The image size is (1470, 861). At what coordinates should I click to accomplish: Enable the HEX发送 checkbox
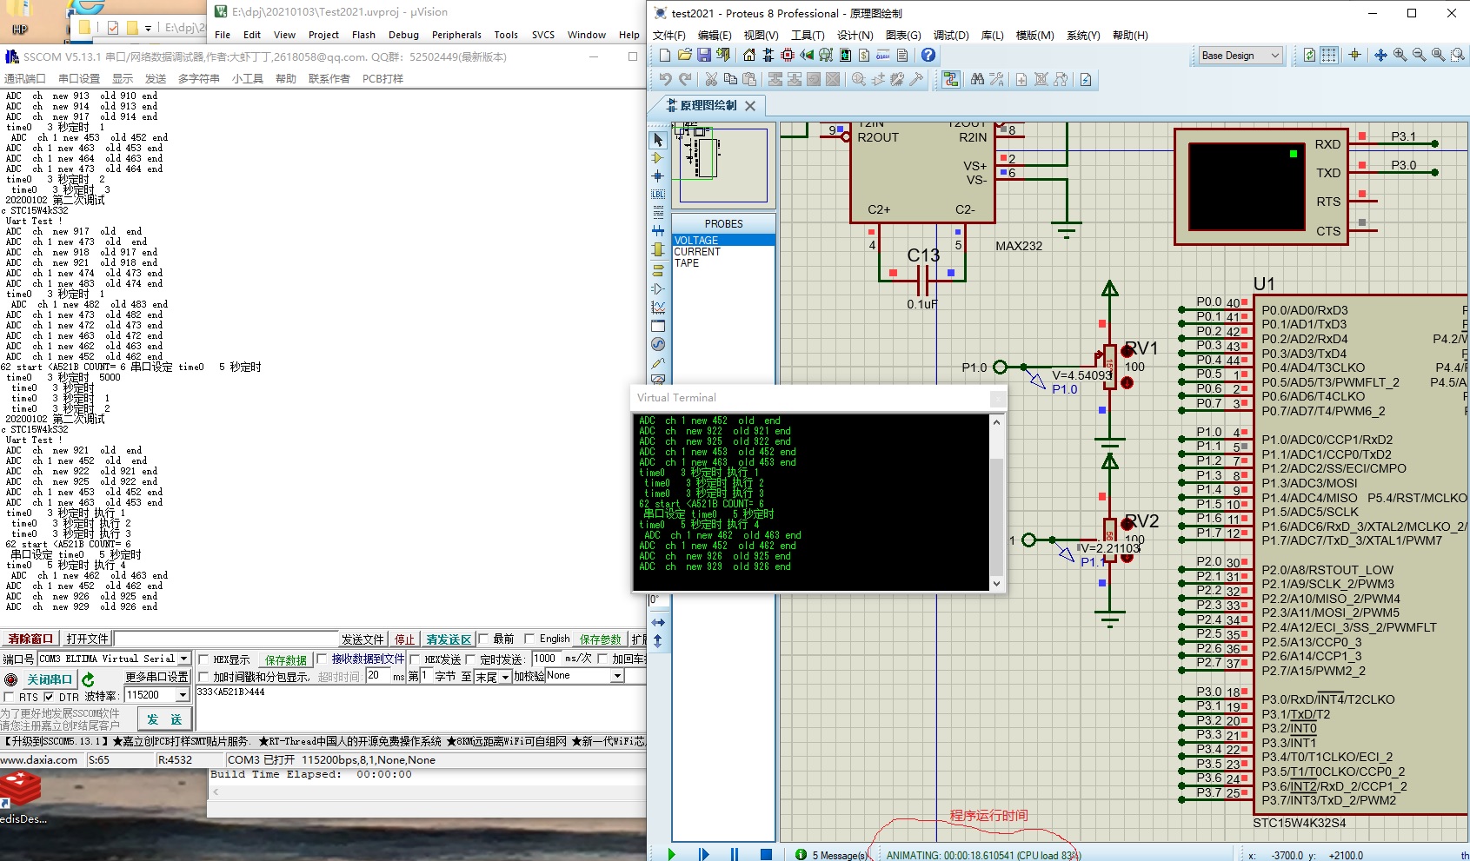(x=415, y=659)
